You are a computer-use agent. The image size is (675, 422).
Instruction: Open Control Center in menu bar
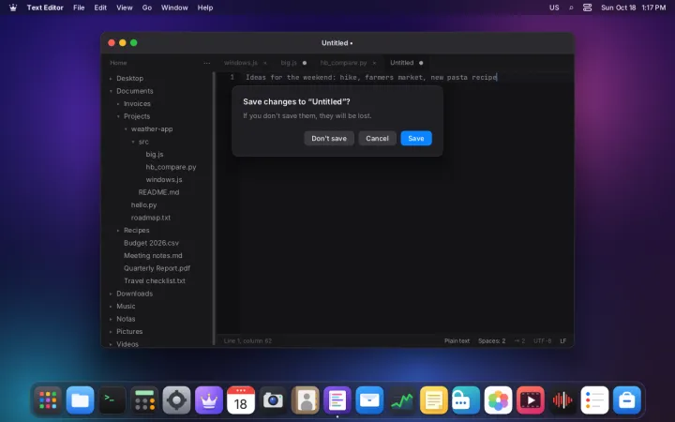coord(587,8)
